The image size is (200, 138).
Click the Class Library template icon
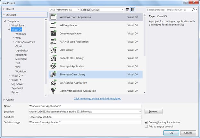click(x=54, y=50)
